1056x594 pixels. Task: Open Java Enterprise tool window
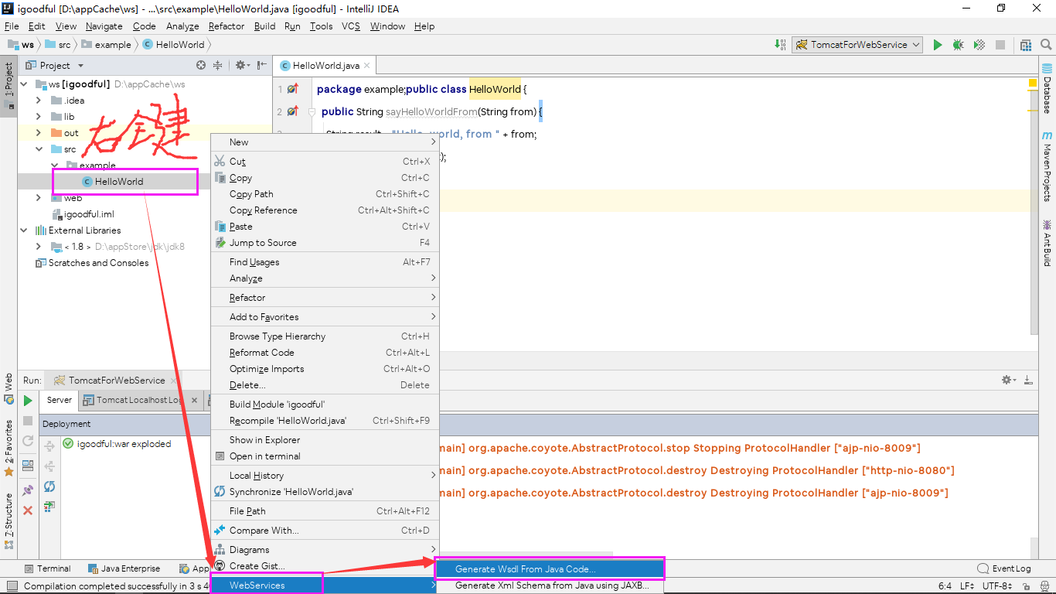click(124, 568)
